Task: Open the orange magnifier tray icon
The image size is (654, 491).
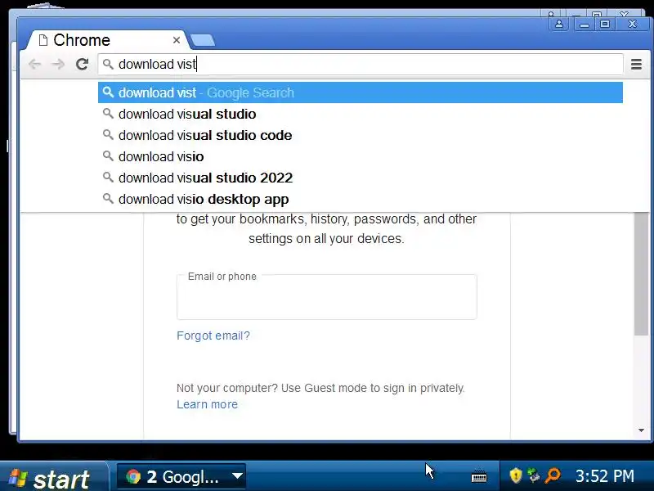Action: 553,475
